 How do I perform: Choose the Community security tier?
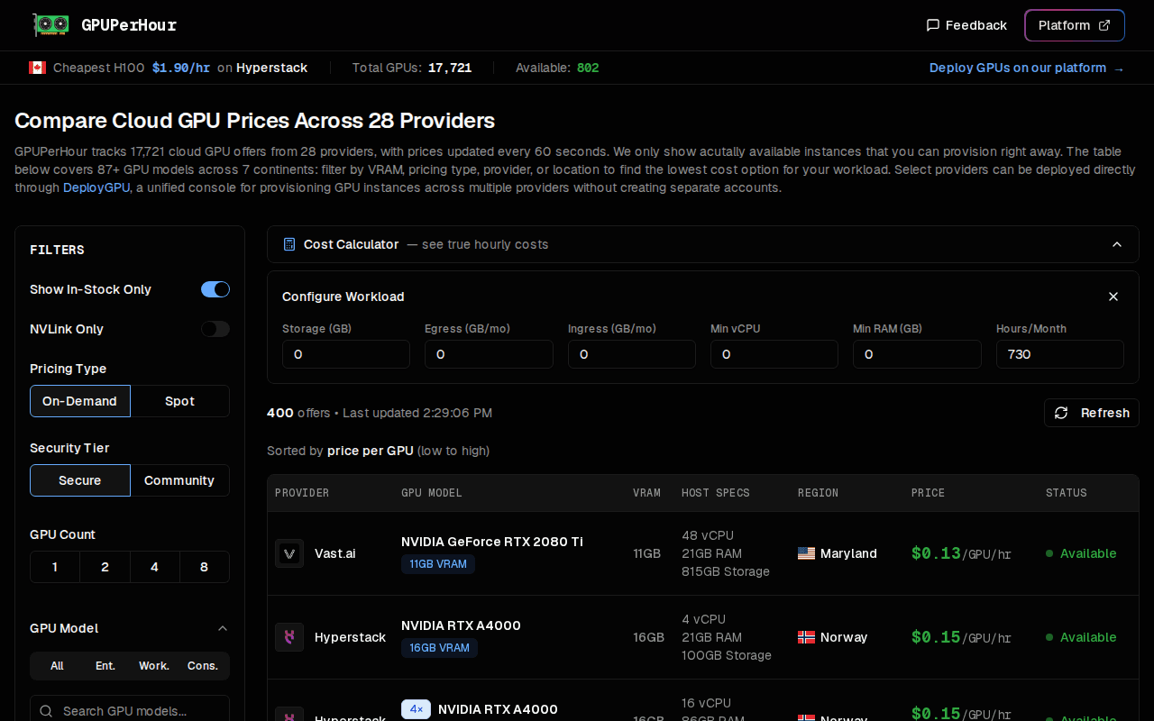tap(180, 480)
